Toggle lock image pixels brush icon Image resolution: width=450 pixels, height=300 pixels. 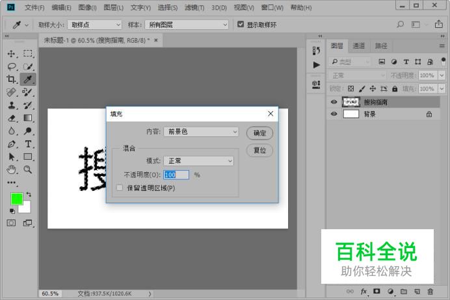click(362, 89)
